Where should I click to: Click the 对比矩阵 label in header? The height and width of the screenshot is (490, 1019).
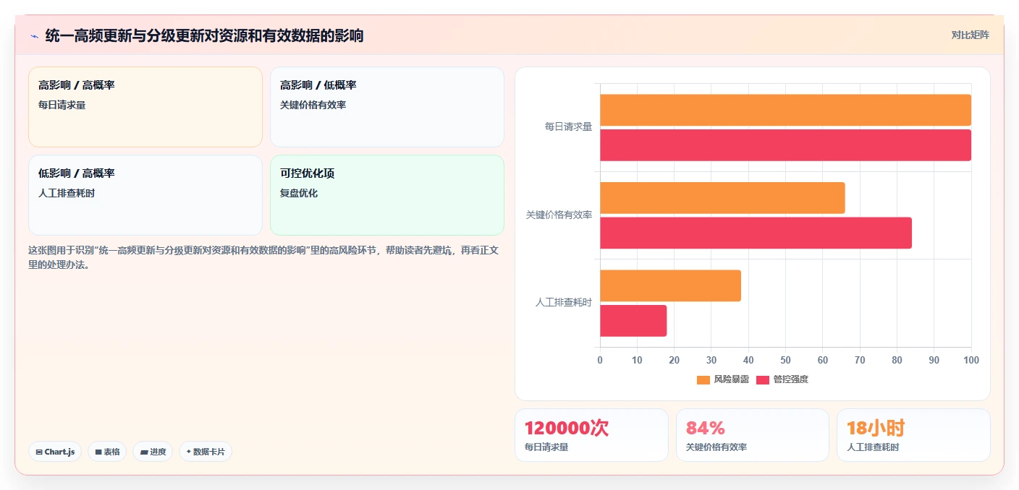[x=970, y=35]
